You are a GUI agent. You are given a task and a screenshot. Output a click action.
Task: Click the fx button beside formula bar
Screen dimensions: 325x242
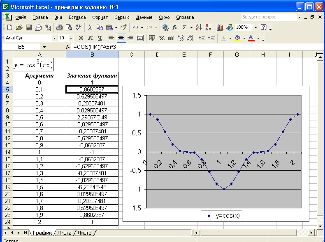tap(68, 47)
